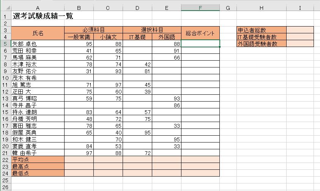
Task: Click name cell 韓 由希子
Action: coord(38,153)
